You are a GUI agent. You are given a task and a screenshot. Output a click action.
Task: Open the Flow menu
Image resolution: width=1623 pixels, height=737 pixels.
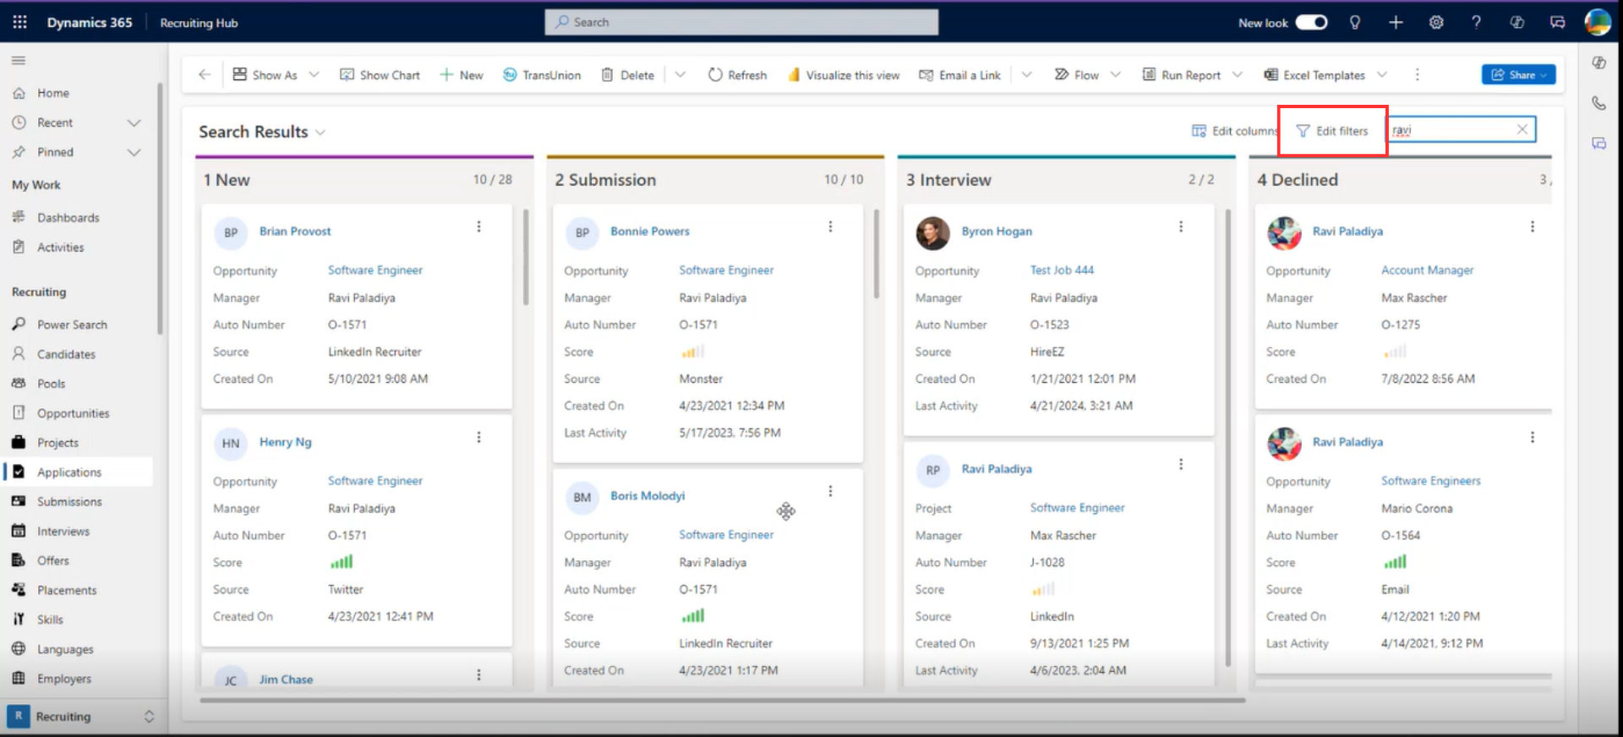click(x=1087, y=74)
